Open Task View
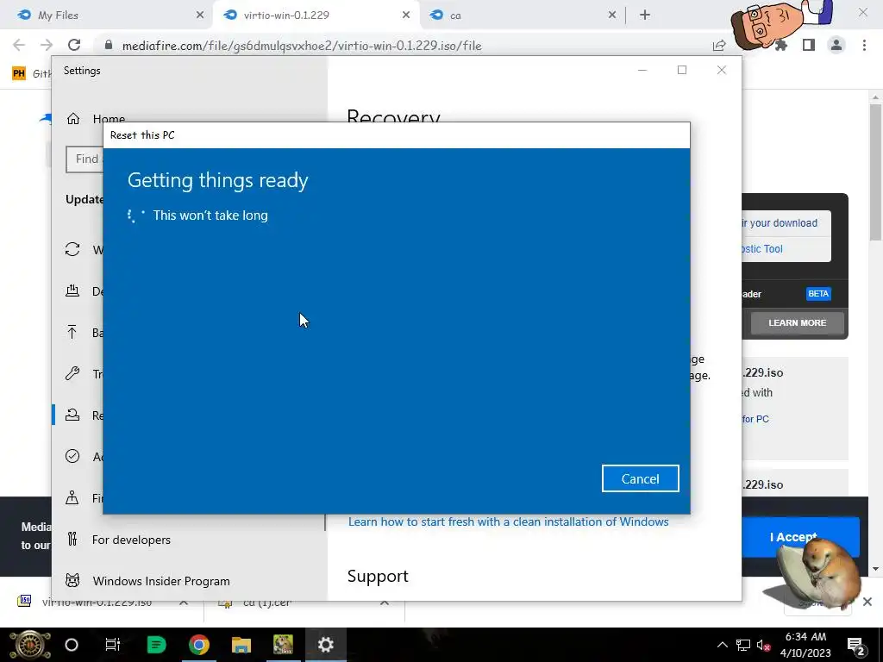Screen dimensions: 883x662 pos(113,645)
